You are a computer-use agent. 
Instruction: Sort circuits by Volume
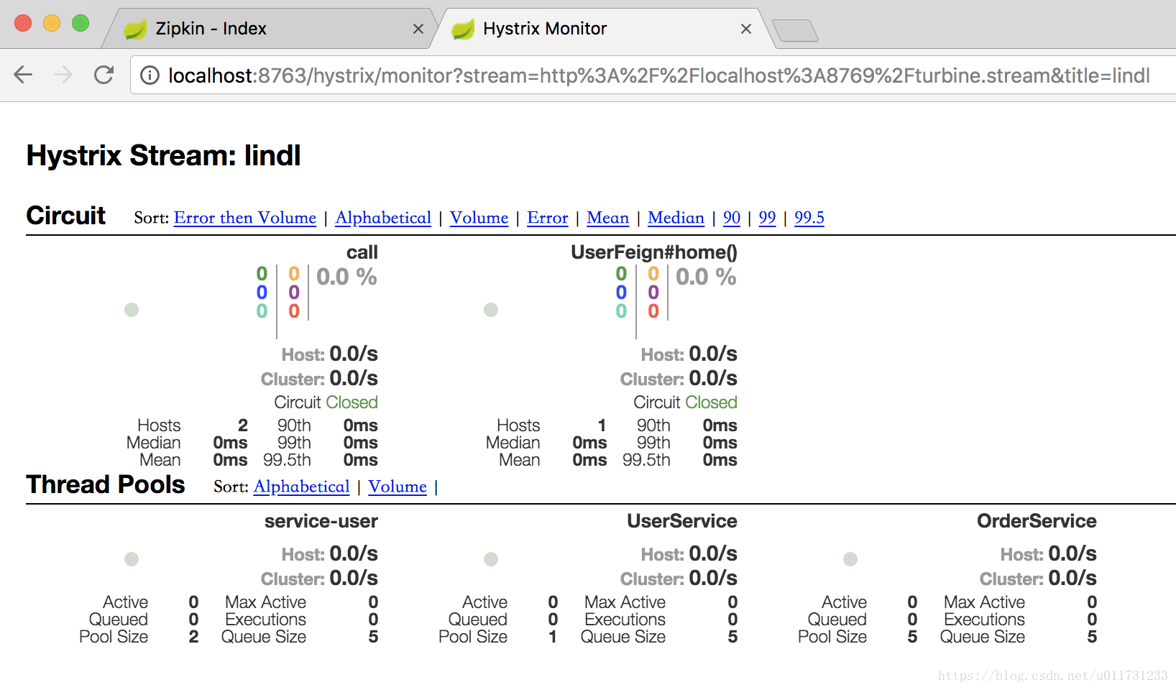coord(479,218)
